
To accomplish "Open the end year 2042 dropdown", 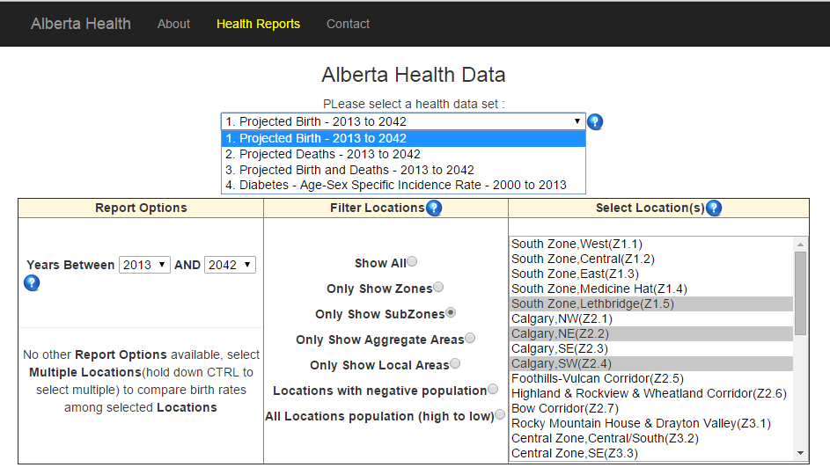I will 230,265.
